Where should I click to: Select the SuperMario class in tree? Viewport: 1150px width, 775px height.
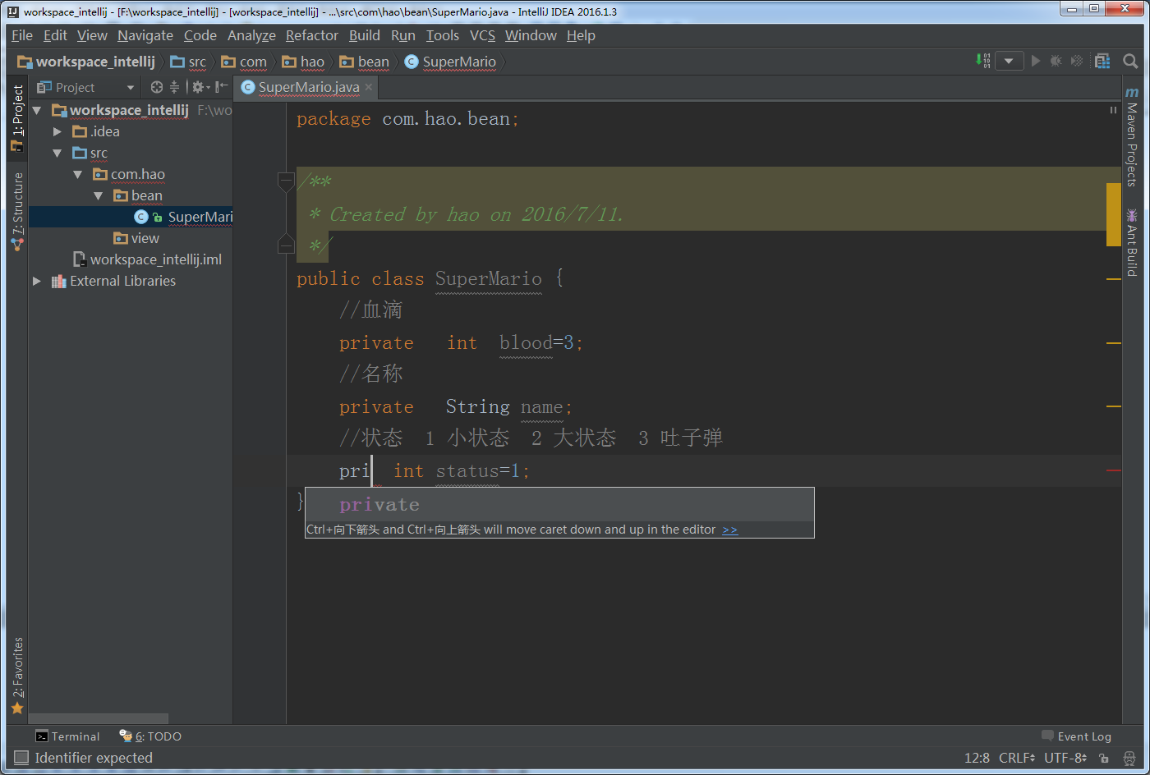pyautogui.click(x=131, y=217)
